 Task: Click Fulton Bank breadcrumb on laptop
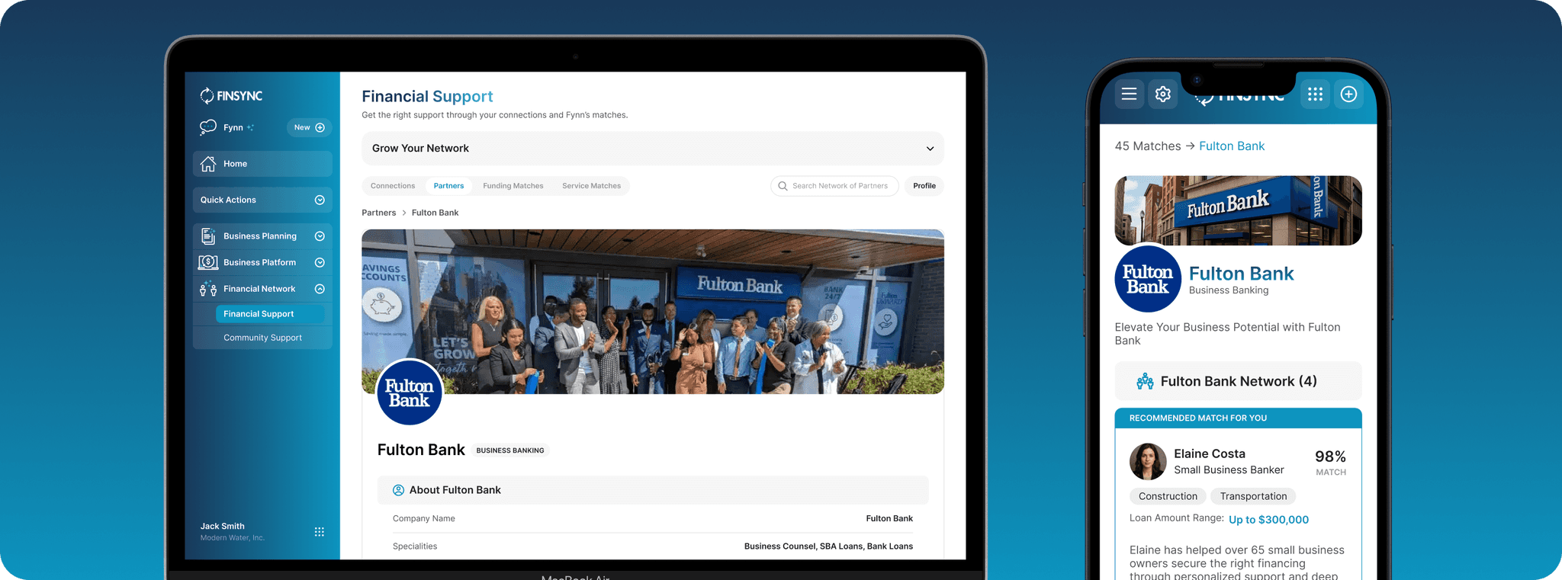tap(435, 213)
